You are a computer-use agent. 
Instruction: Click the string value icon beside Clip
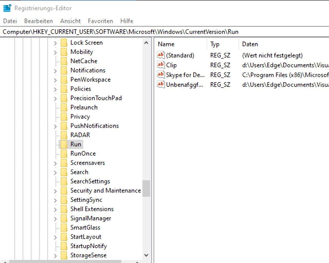coord(161,65)
